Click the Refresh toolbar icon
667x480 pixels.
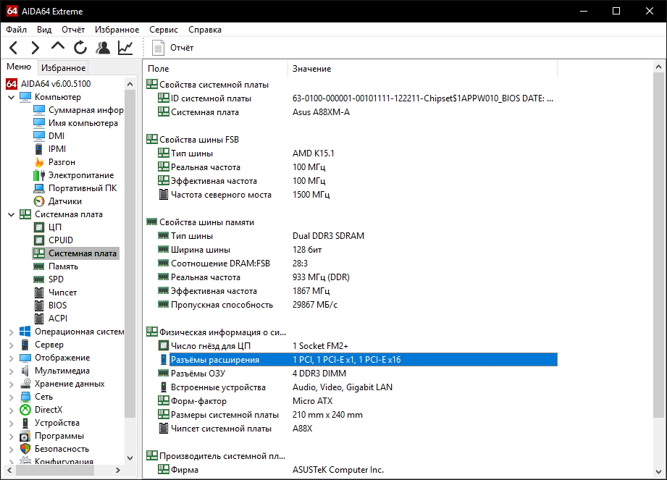coord(80,48)
